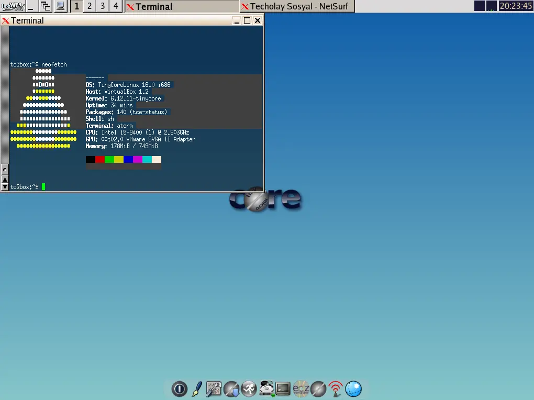Launch the Terminal icon in dock
Screen dimensions: 534x400
pyautogui.click(x=283, y=389)
